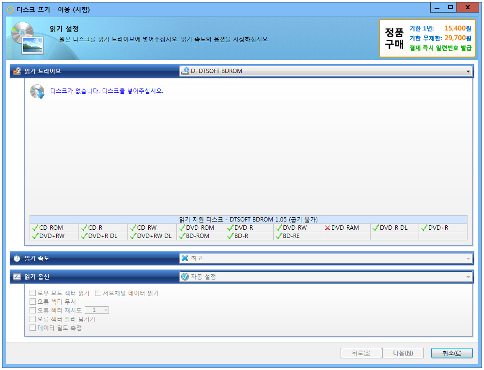The height and width of the screenshot is (370, 484).
Task: Enable 로우 모드 섹터 읽기 checkbox
Action: [33, 293]
